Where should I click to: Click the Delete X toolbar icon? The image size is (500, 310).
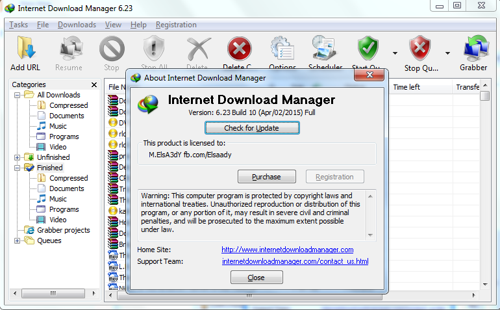[x=198, y=49]
